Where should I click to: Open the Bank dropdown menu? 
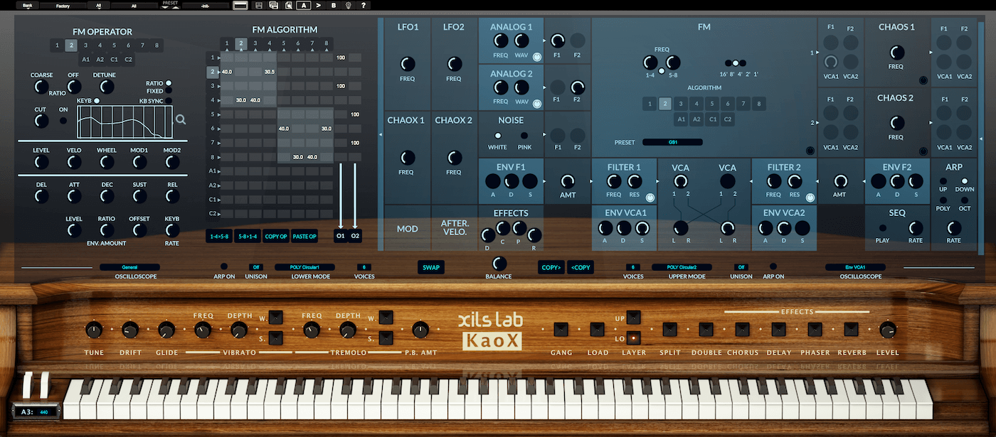pos(27,6)
